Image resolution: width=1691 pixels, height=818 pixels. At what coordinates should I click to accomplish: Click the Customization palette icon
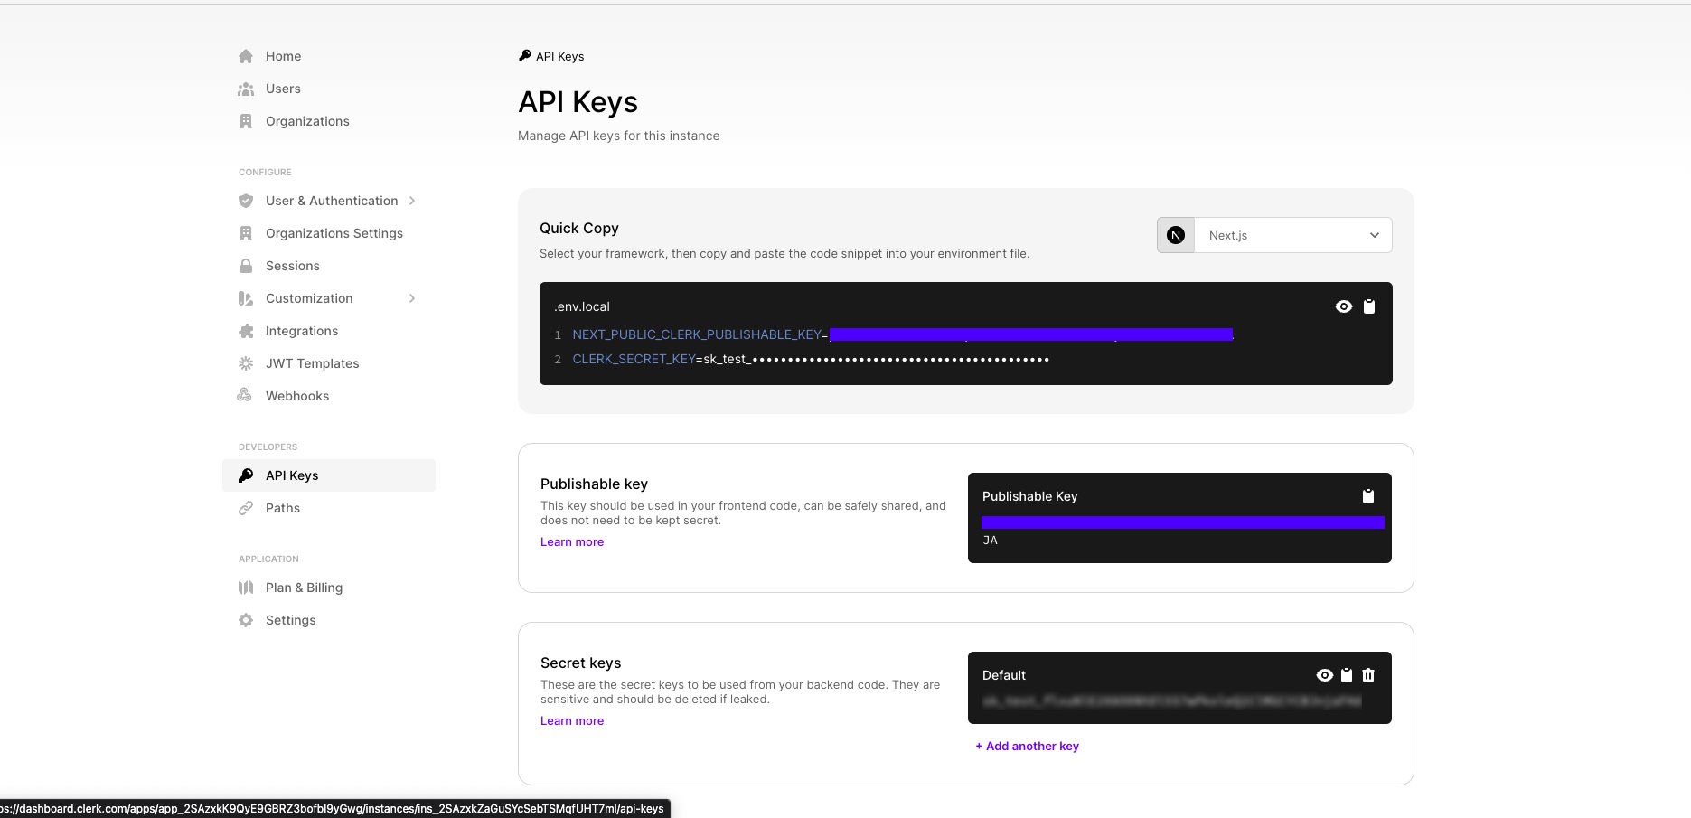246,298
